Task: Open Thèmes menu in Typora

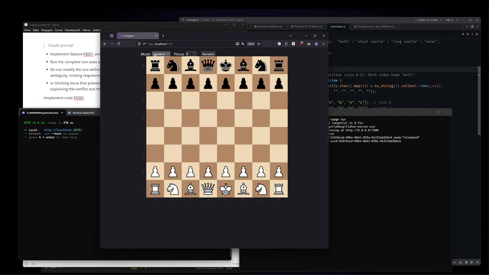Action: 86,30
